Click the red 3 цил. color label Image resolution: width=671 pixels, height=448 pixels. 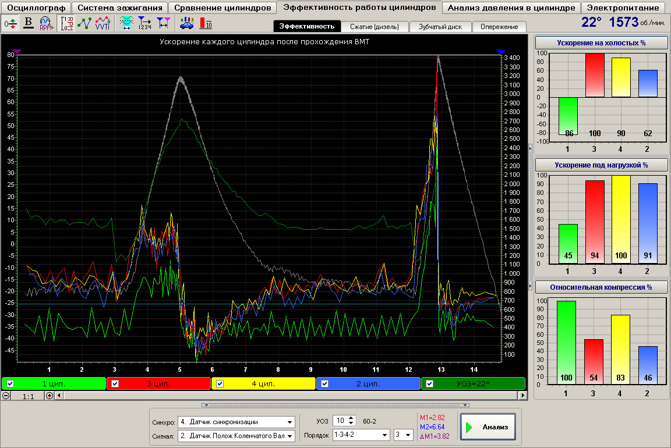[159, 383]
